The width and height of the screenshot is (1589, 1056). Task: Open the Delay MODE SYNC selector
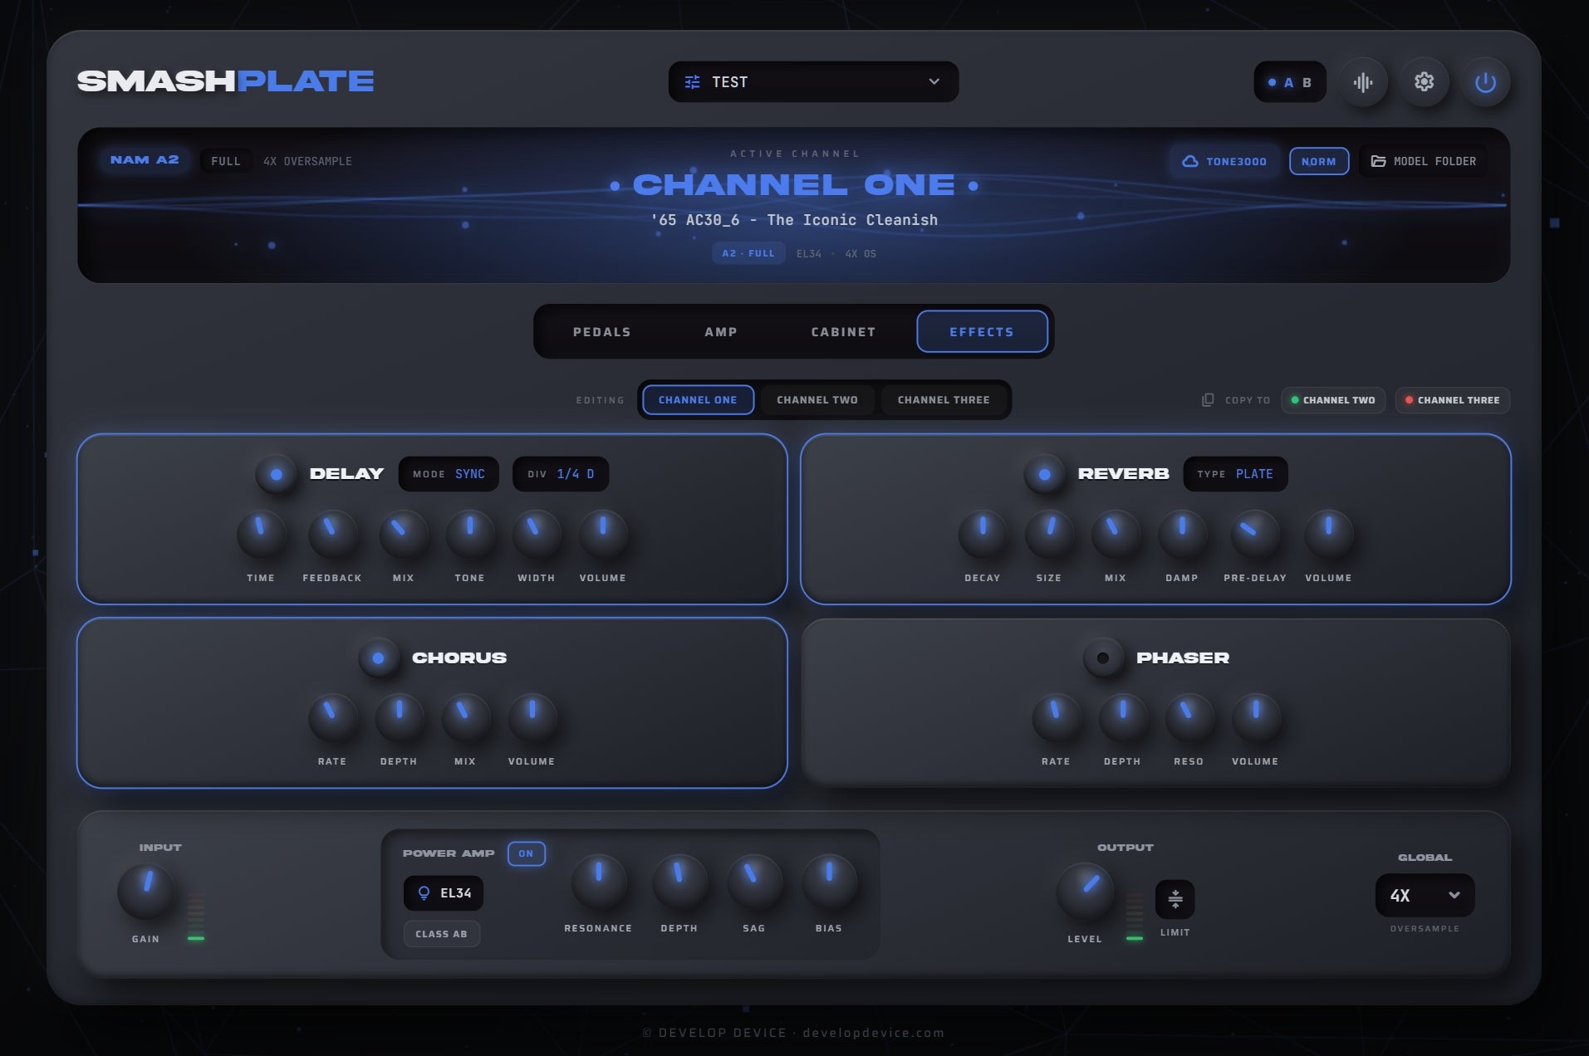[449, 474]
